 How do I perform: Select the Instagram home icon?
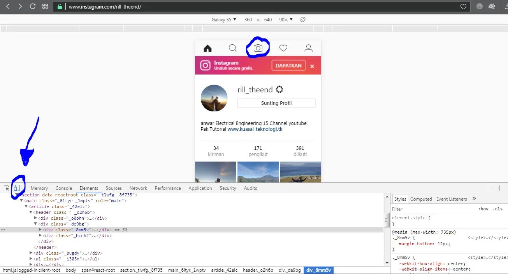pos(207,48)
